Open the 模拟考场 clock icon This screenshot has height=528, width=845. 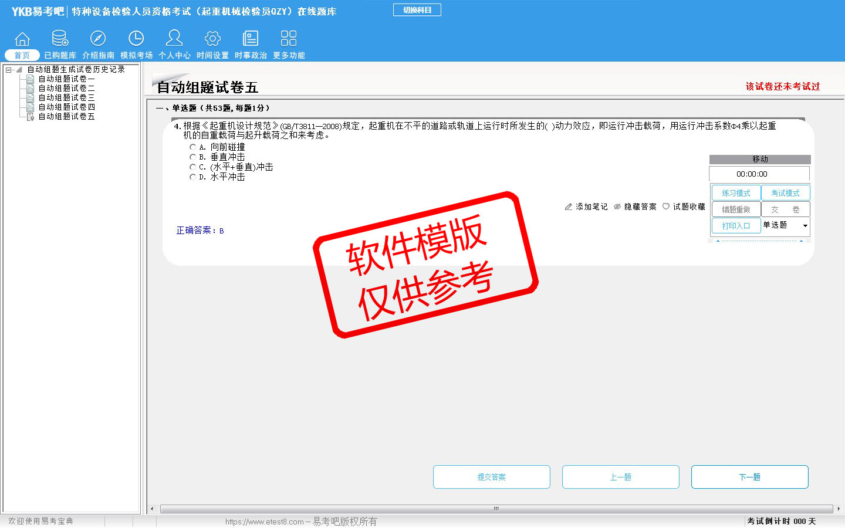pos(136,39)
